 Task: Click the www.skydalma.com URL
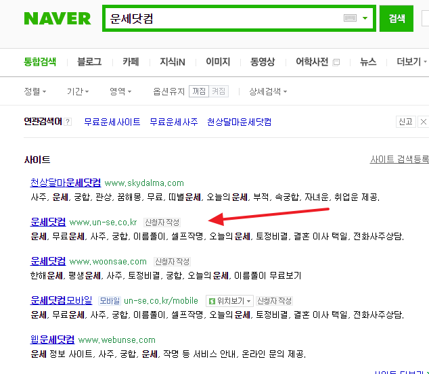tap(144, 183)
